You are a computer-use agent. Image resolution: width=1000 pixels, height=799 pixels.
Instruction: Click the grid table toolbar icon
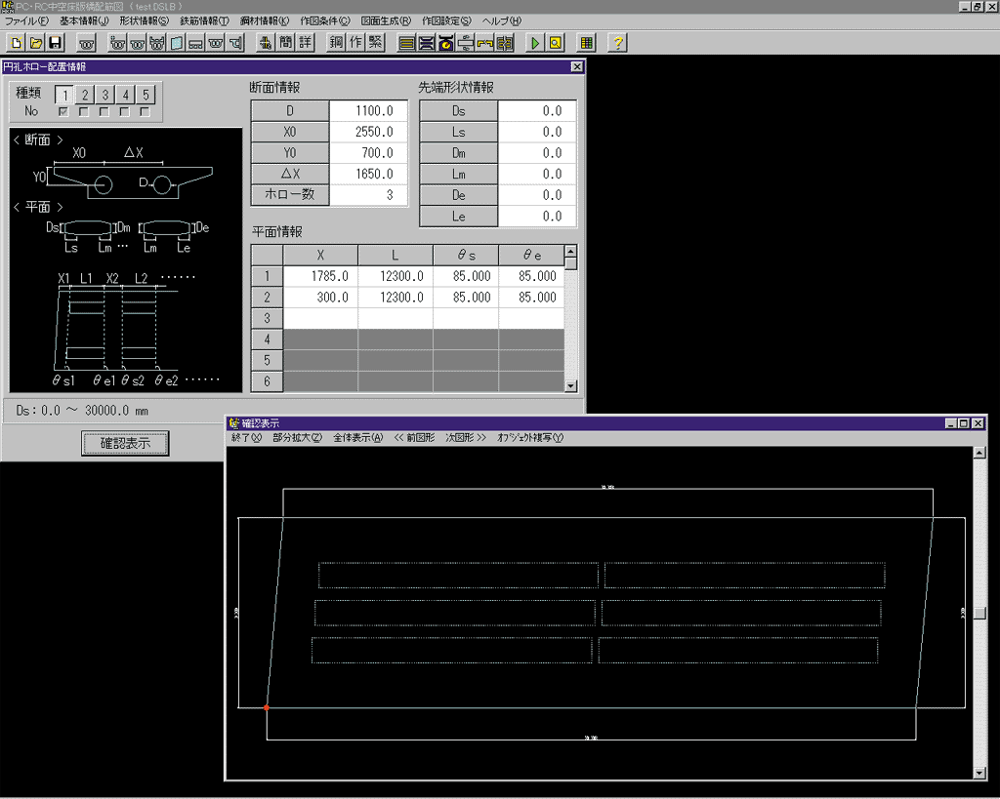tap(586, 43)
